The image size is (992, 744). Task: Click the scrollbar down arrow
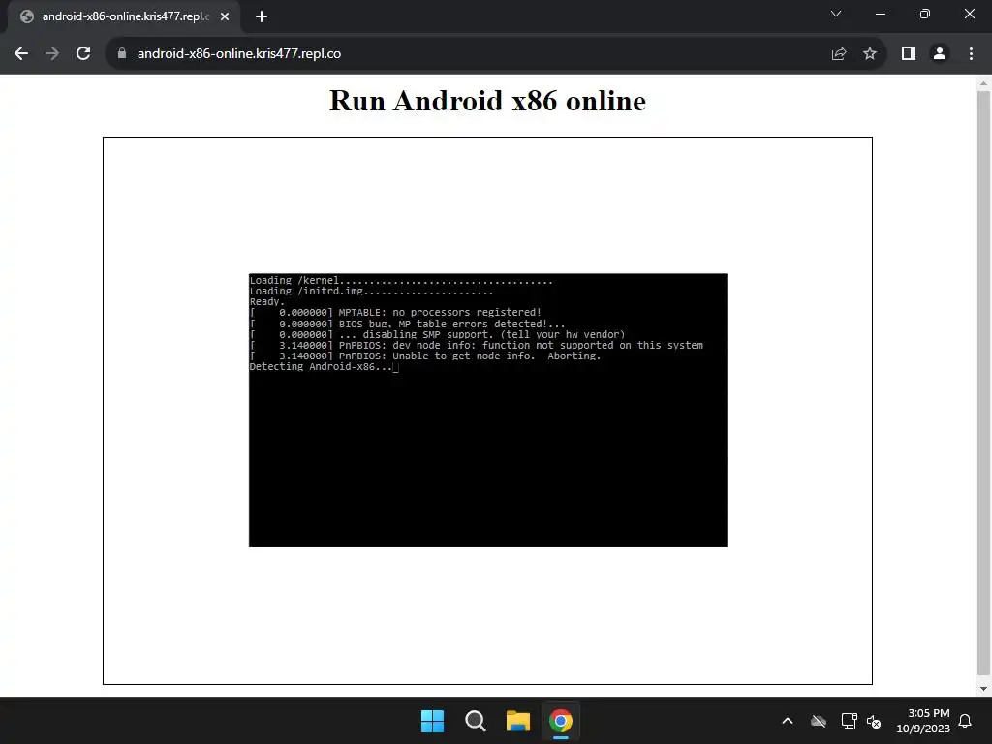(x=983, y=689)
